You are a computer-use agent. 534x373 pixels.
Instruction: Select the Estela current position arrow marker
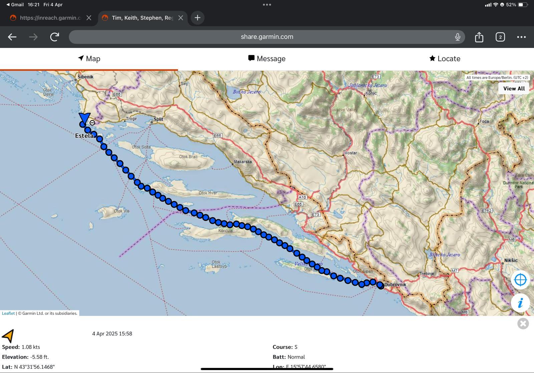click(x=84, y=118)
